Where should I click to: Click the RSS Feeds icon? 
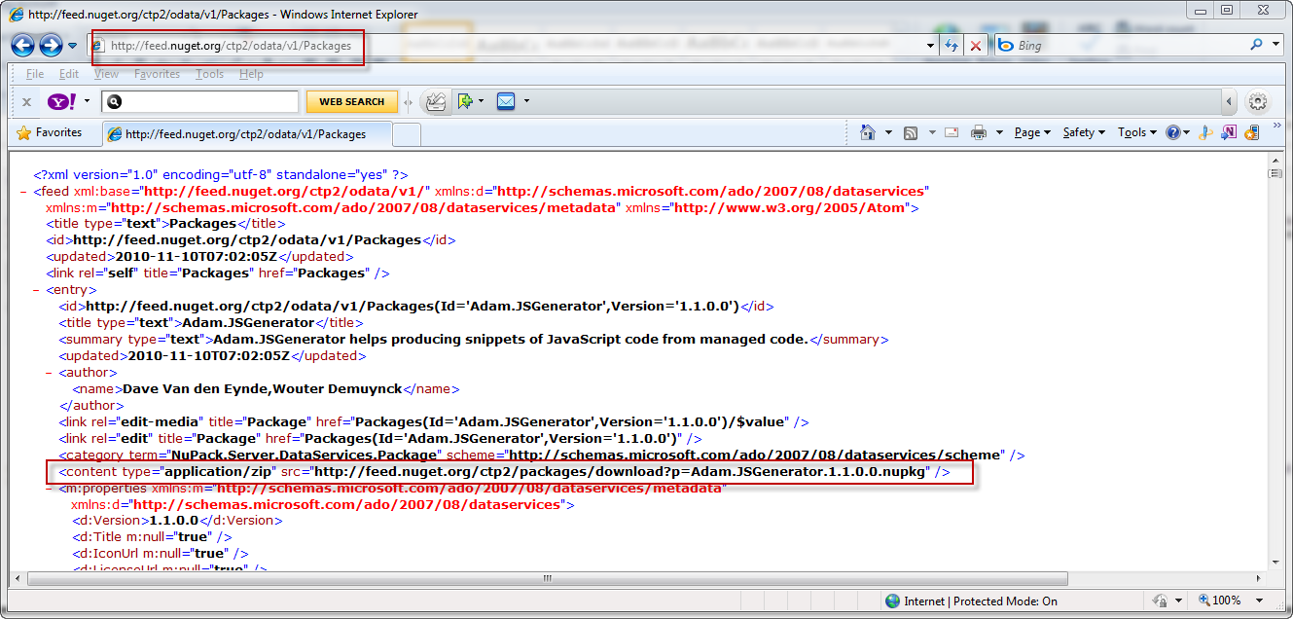pyautogui.click(x=911, y=132)
